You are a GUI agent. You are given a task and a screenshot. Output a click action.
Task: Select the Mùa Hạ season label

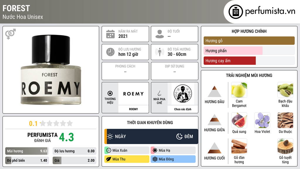click(x=164, y=151)
